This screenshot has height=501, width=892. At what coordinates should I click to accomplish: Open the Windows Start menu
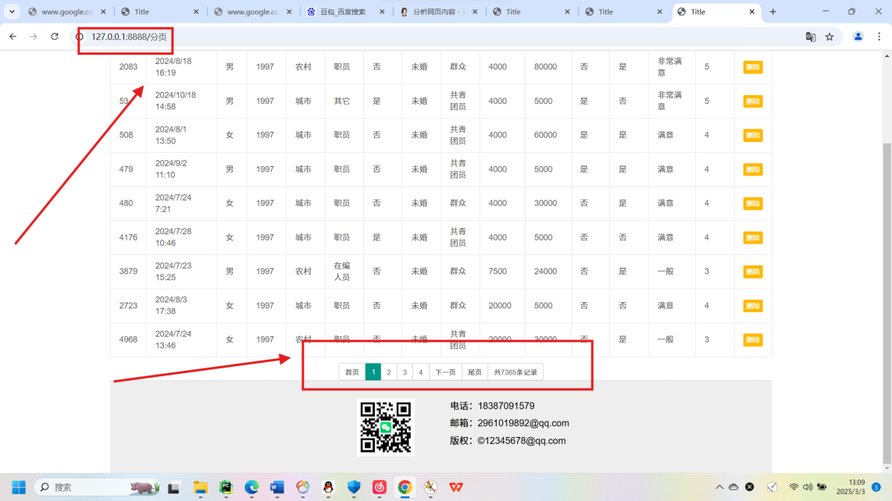tap(19, 488)
